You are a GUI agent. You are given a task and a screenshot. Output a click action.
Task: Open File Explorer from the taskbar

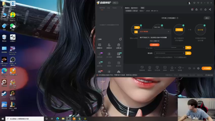(x=63, y=119)
